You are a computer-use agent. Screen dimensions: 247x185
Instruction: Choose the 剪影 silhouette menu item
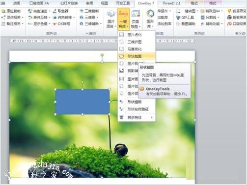128,71
